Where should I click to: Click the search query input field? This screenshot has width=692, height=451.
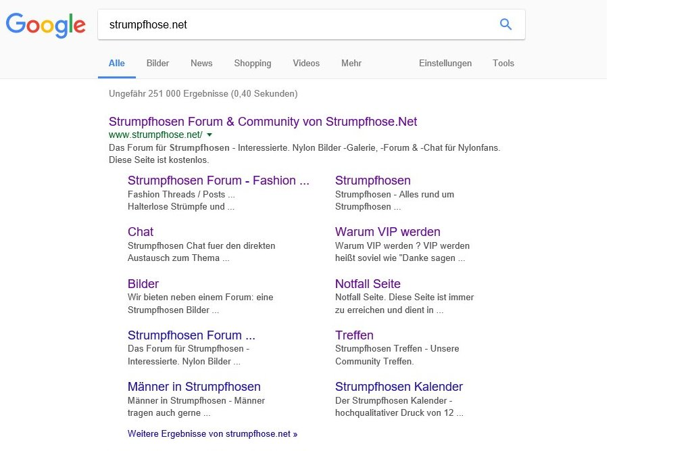point(297,25)
